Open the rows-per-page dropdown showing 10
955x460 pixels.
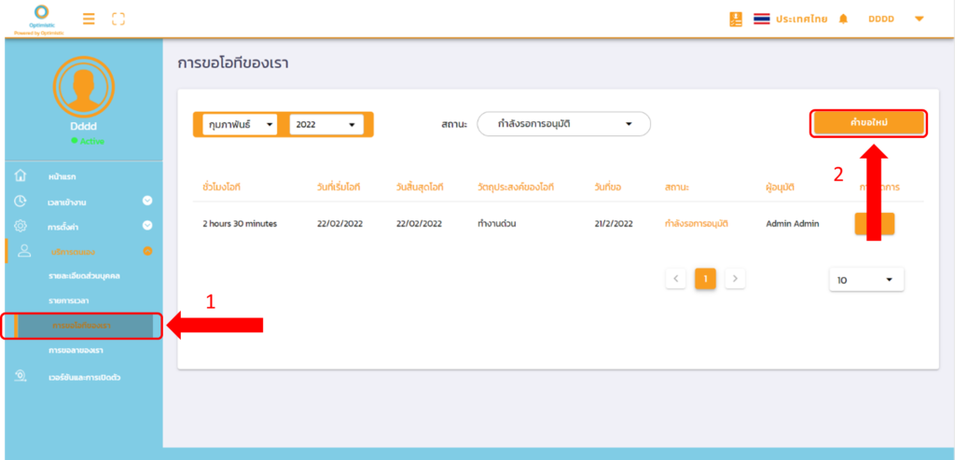tap(865, 279)
